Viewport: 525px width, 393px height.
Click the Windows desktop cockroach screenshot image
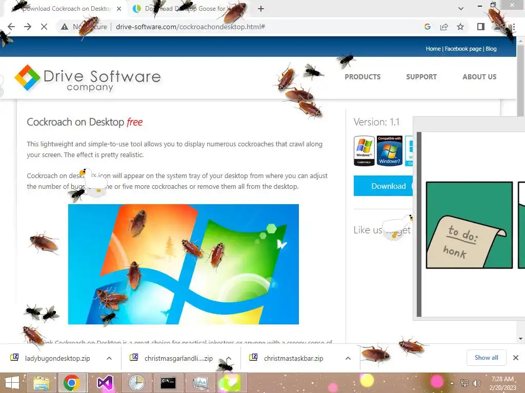pyautogui.click(x=184, y=264)
